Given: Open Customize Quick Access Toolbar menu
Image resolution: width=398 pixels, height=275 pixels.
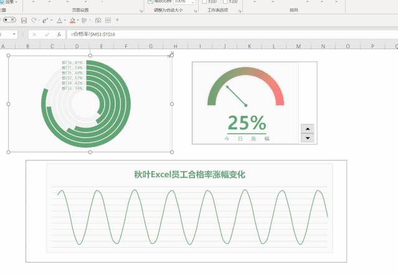Looking at the screenshot, I should pyautogui.click(x=117, y=20).
